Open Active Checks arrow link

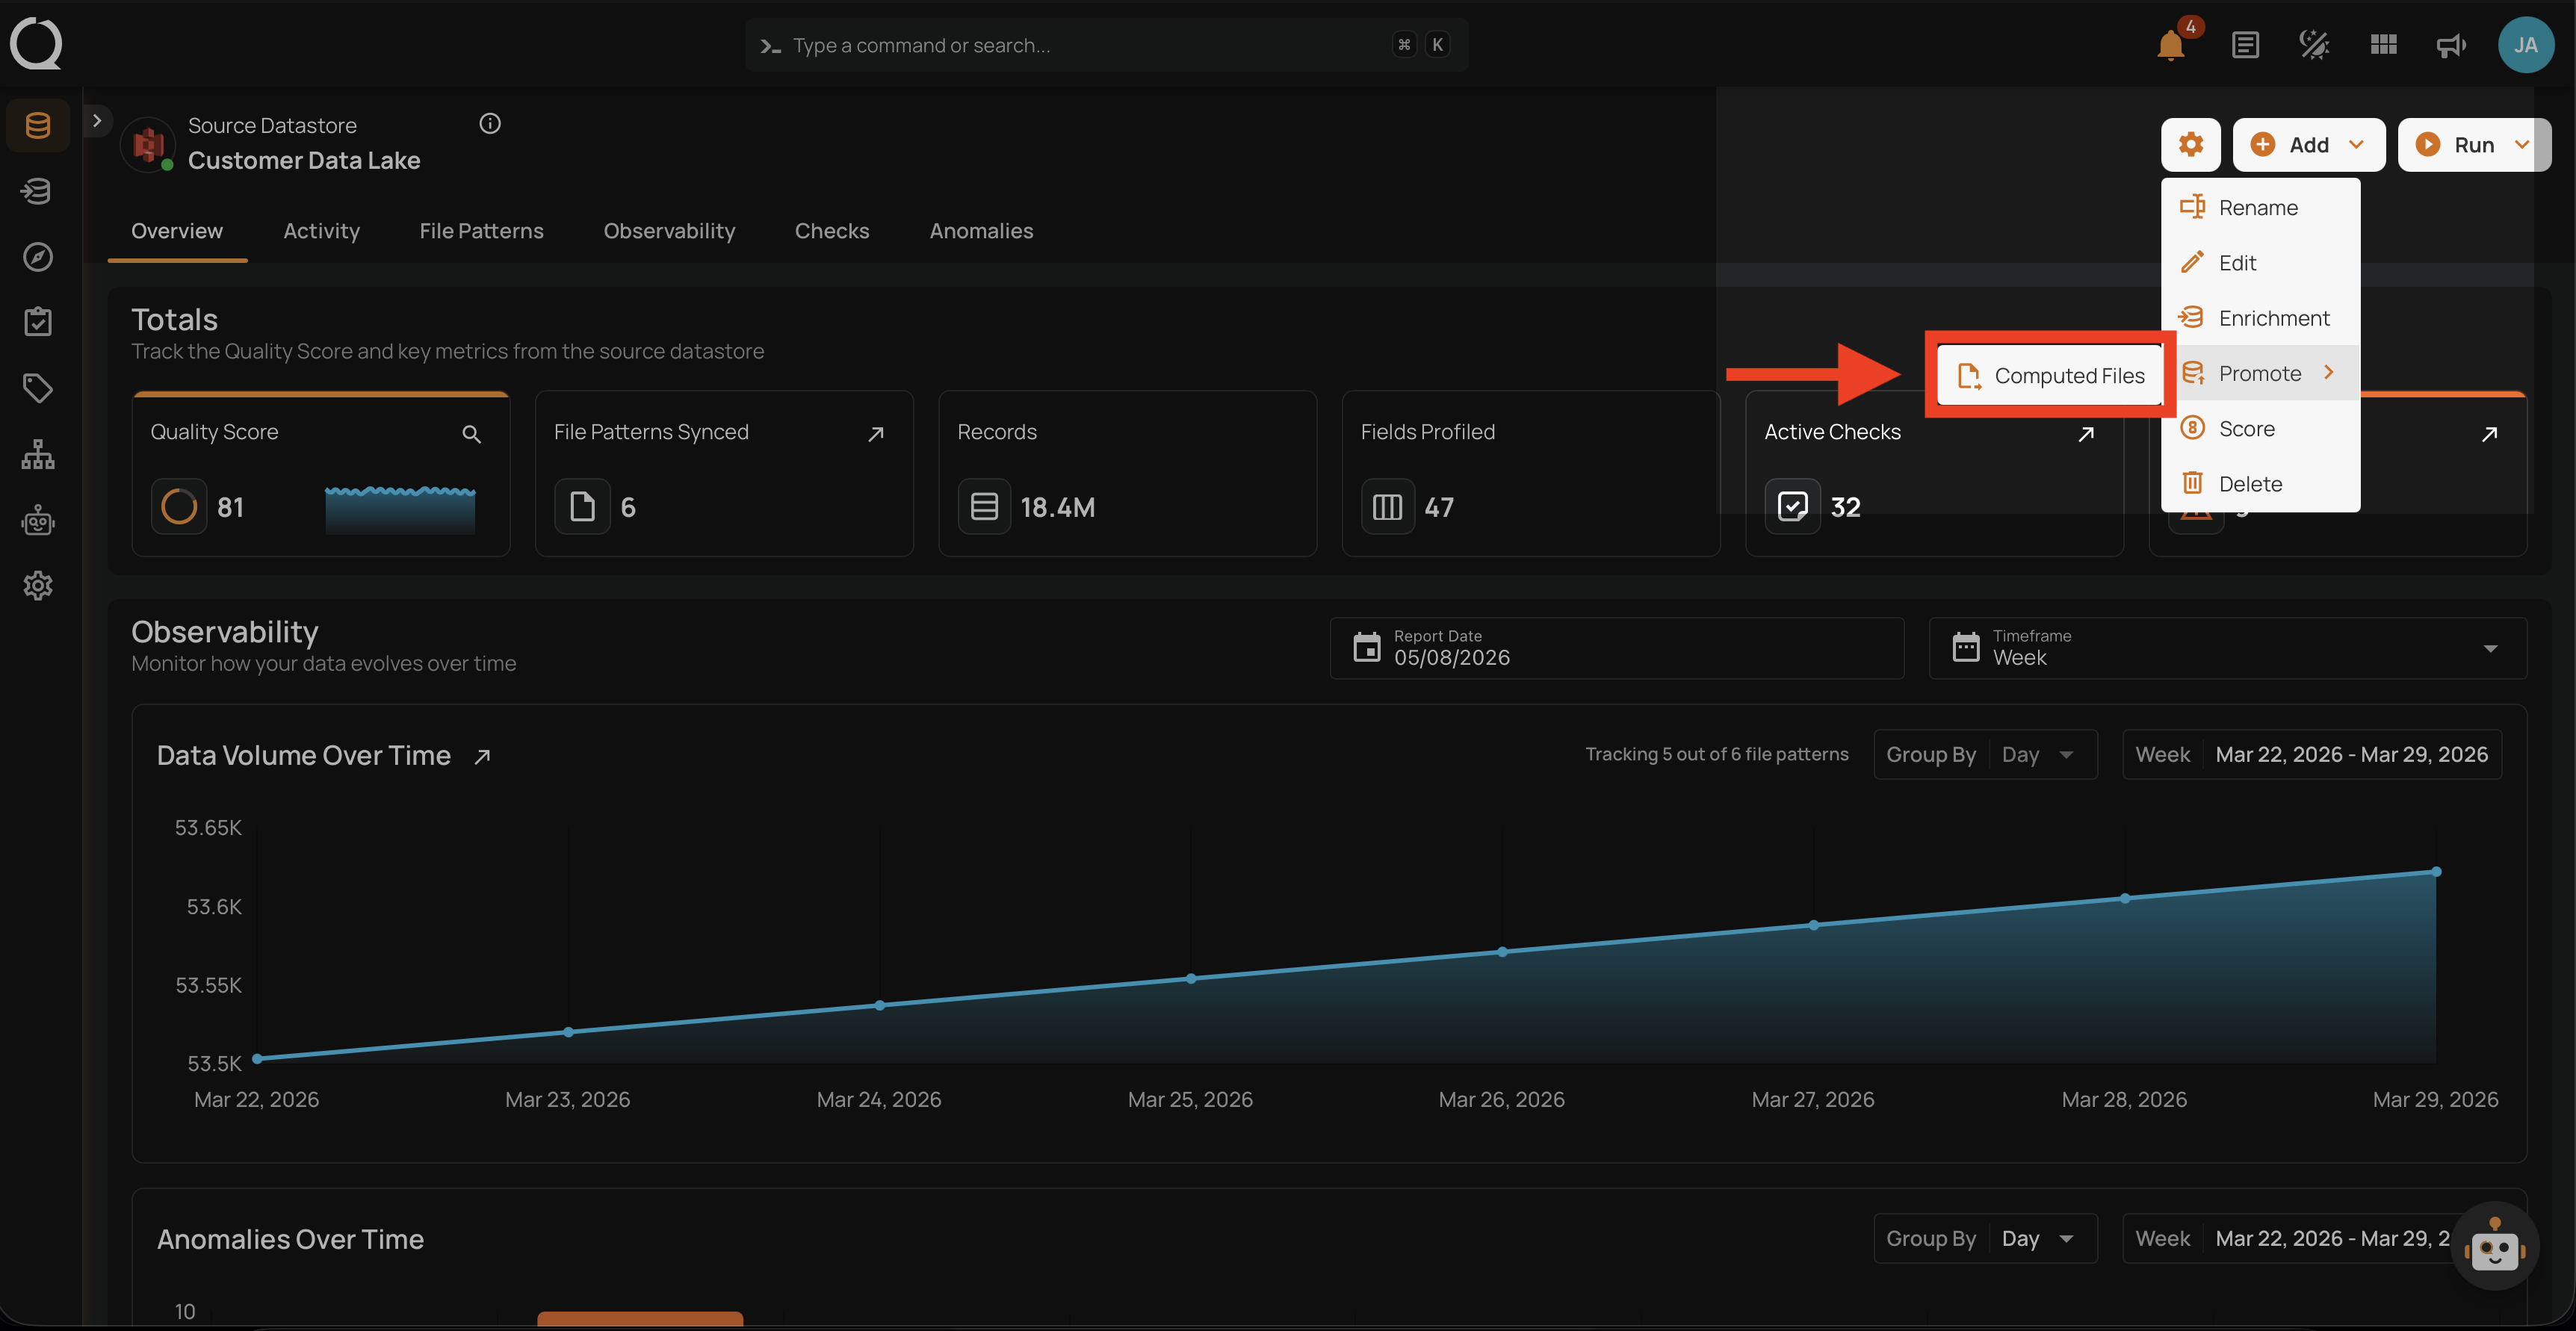pos(2086,434)
